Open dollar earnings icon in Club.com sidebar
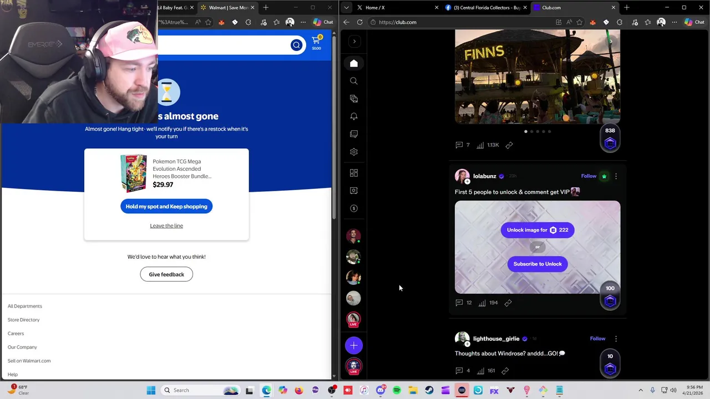710x399 pixels. 354,208
